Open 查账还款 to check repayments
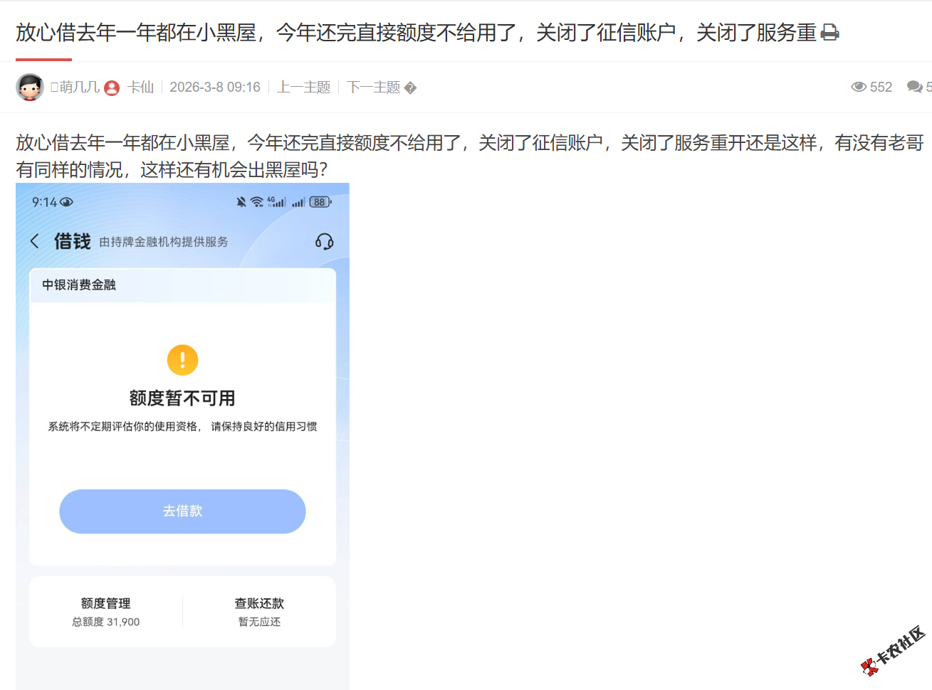The width and height of the screenshot is (932, 690). (260, 611)
